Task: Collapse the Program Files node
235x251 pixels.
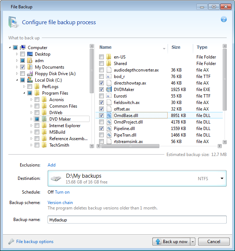Action: click(24, 93)
